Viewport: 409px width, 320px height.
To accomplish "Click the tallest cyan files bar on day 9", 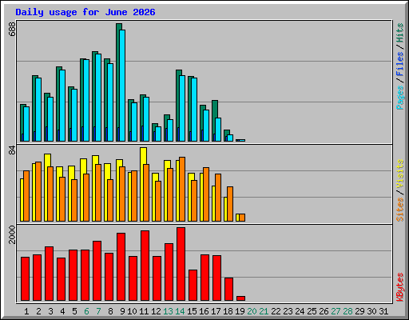I will 122,86.
